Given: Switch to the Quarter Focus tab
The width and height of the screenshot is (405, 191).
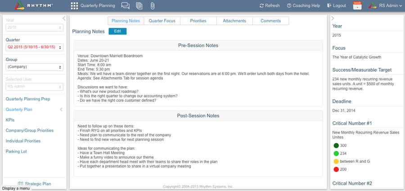Looking at the screenshot, I should (x=162, y=21).
